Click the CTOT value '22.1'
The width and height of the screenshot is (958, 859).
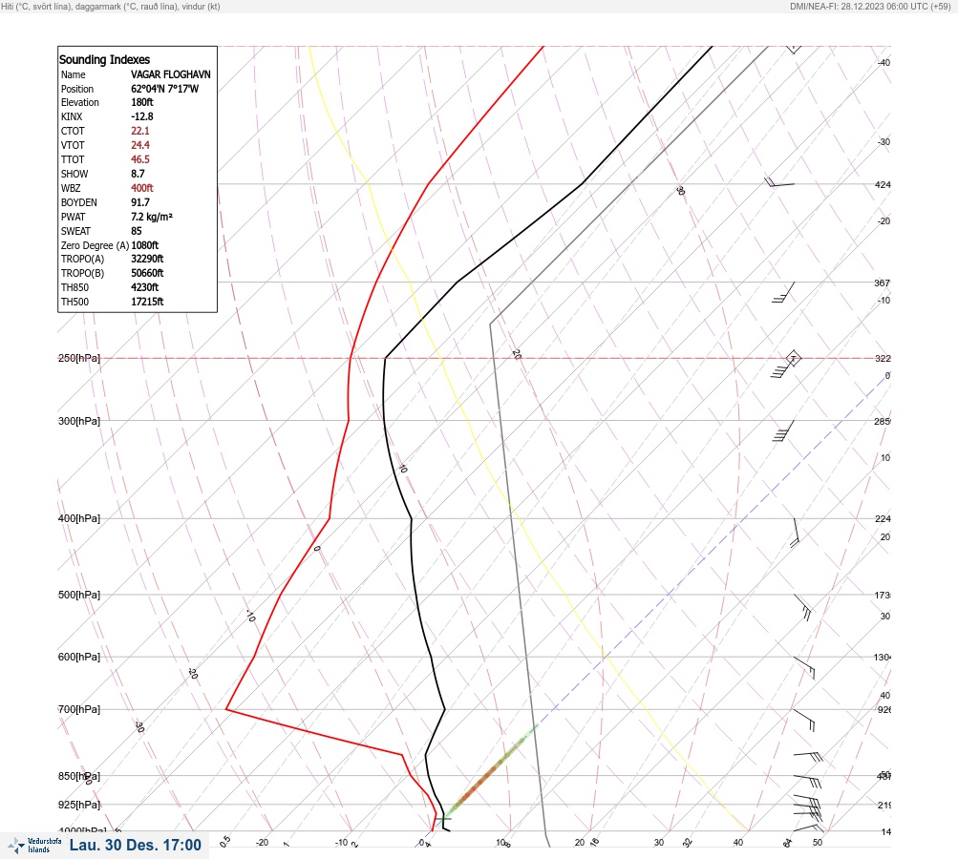point(139,131)
